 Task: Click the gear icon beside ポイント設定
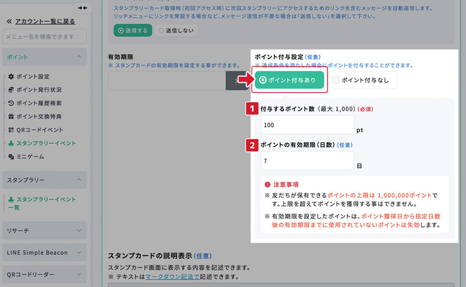tap(11, 76)
